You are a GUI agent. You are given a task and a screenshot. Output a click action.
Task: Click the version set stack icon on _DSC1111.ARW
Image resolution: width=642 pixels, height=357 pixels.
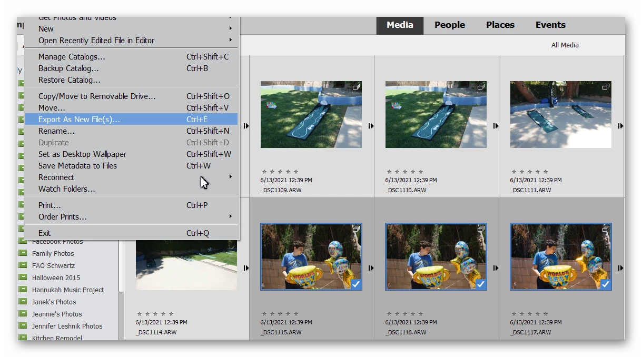pos(606,86)
